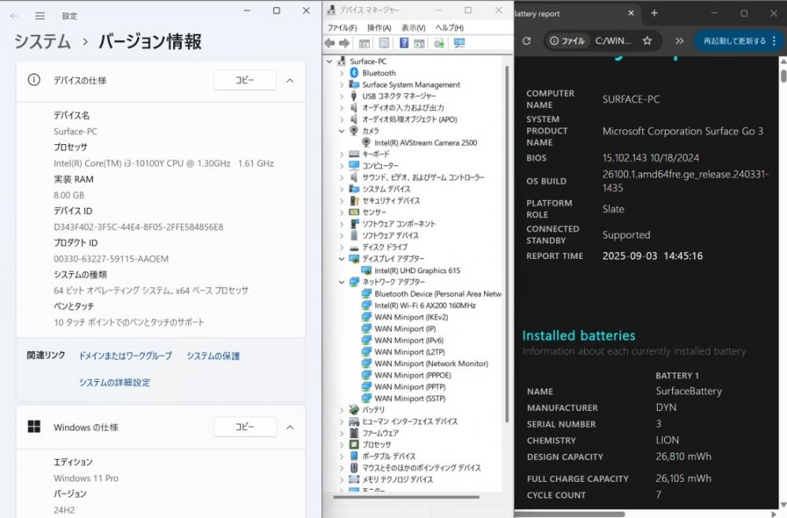Select Bluetooth Device (Personal Area Network) adapter

[438, 294]
